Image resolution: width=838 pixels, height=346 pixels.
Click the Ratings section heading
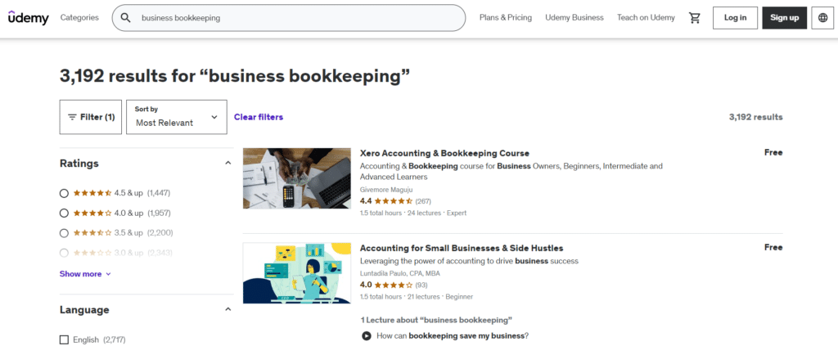click(79, 163)
